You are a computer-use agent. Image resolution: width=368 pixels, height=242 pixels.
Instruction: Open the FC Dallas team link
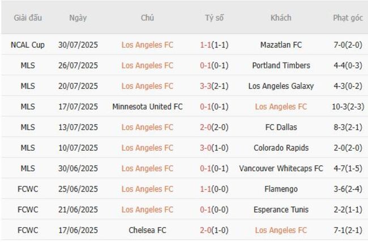coord(281,127)
